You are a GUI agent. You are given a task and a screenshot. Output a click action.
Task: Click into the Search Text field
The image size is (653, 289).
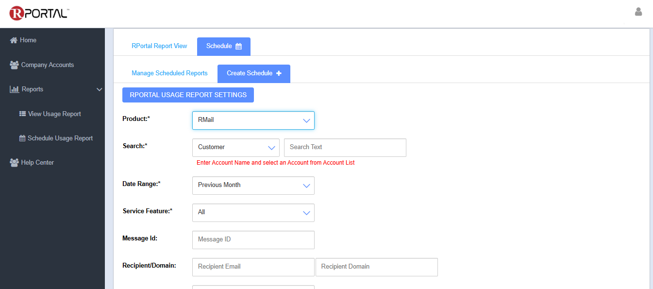[345, 148]
